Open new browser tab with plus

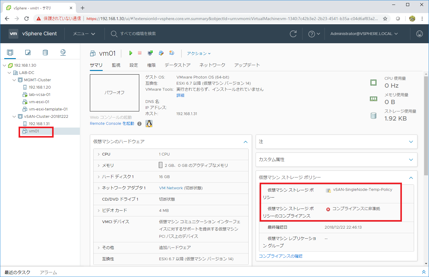tap(83, 8)
